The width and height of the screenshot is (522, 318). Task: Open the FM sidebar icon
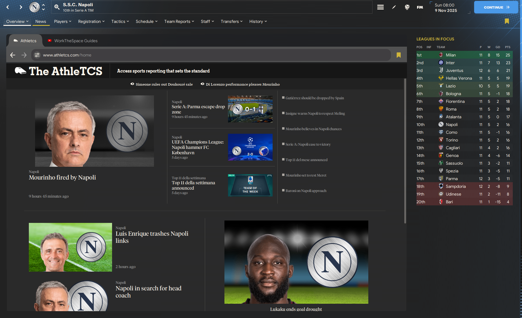point(420,7)
